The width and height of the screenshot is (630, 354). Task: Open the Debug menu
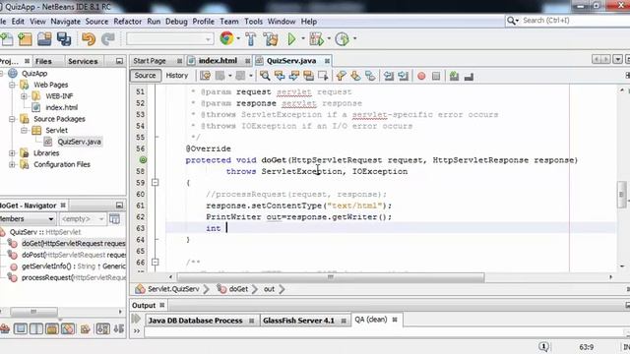click(x=176, y=22)
